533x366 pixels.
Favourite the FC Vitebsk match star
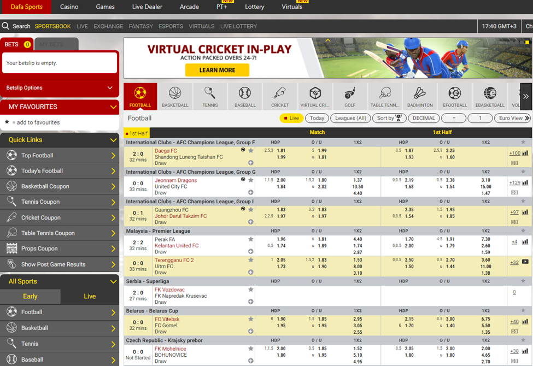click(251, 319)
